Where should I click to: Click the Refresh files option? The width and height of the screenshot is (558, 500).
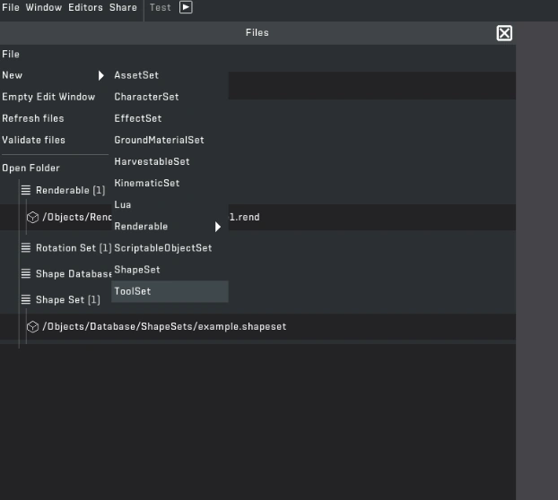[33, 118]
